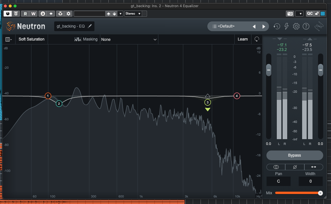Click the plug-in bypass icon next to power
331x204 pixels.
pos(16,14)
